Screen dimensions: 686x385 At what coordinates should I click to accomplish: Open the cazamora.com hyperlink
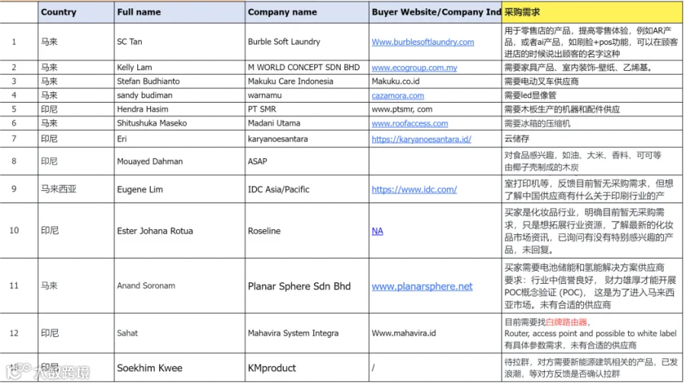coord(398,96)
